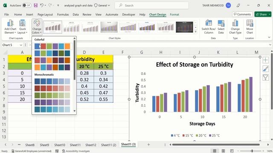Pick first blue swatch in Colorful row one

[x=37, y=46]
